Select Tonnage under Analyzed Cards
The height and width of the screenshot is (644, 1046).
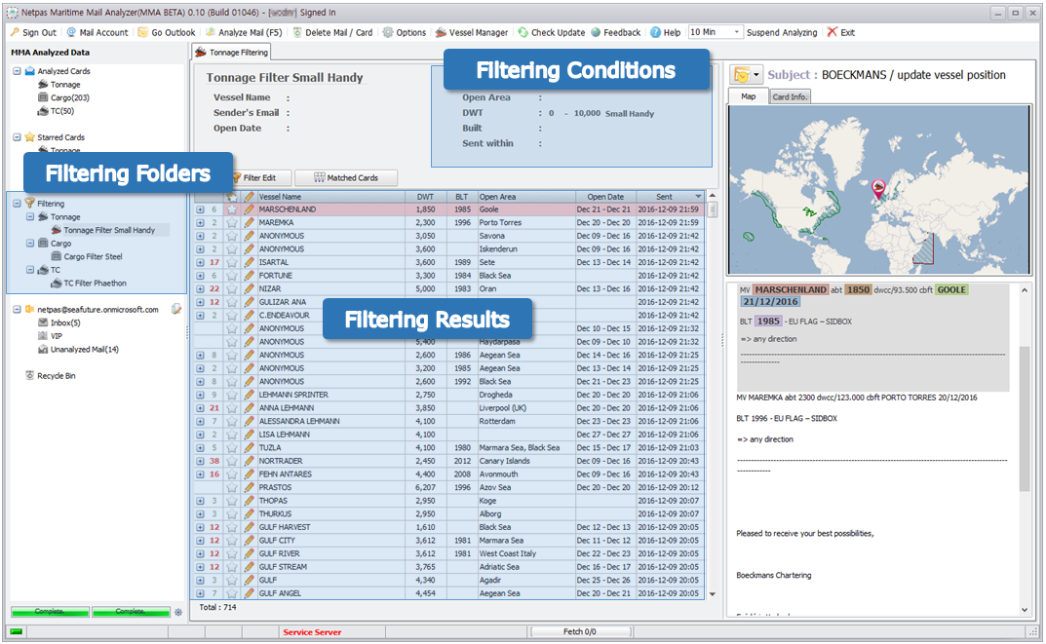[x=65, y=84]
